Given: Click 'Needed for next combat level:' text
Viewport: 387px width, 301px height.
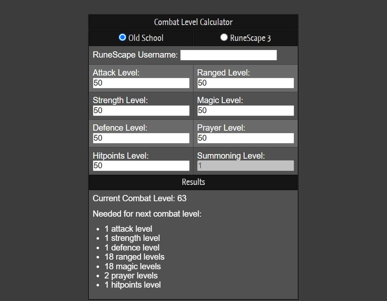Looking at the screenshot, I should tap(147, 214).
